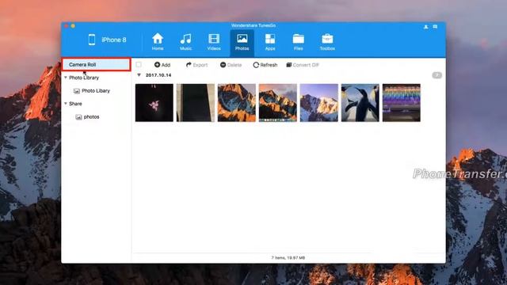This screenshot has height=285, width=507.
Task: Open the Apps tab
Action: pos(270,42)
